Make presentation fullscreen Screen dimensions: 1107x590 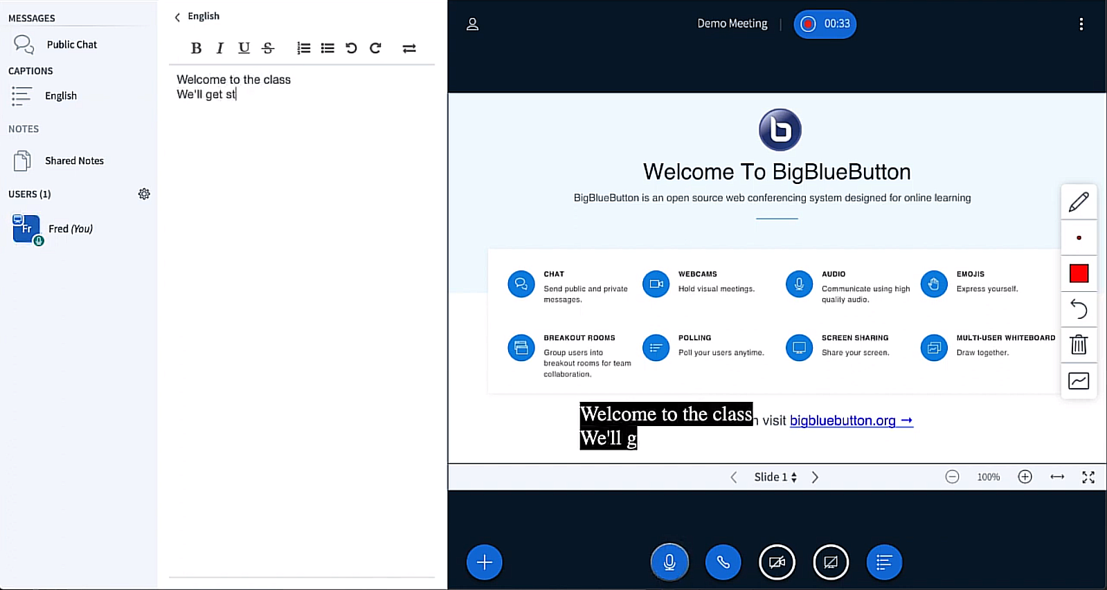[x=1088, y=477]
